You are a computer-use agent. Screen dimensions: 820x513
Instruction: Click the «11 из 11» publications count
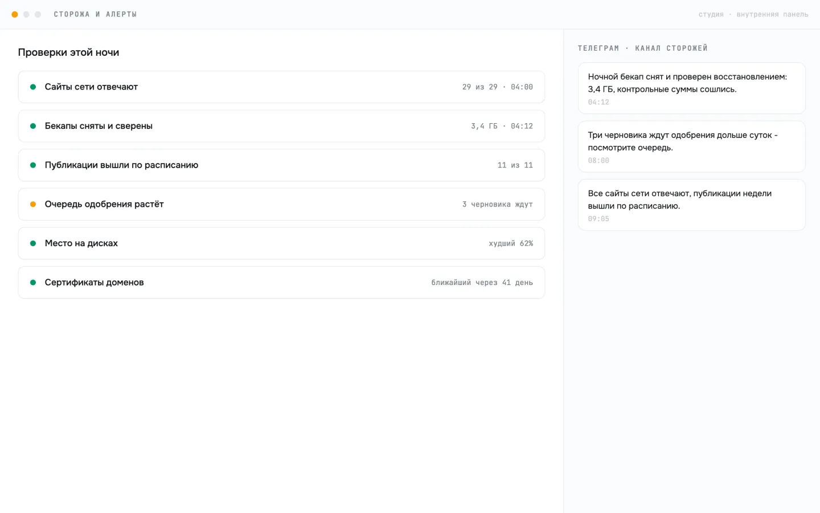coord(515,165)
